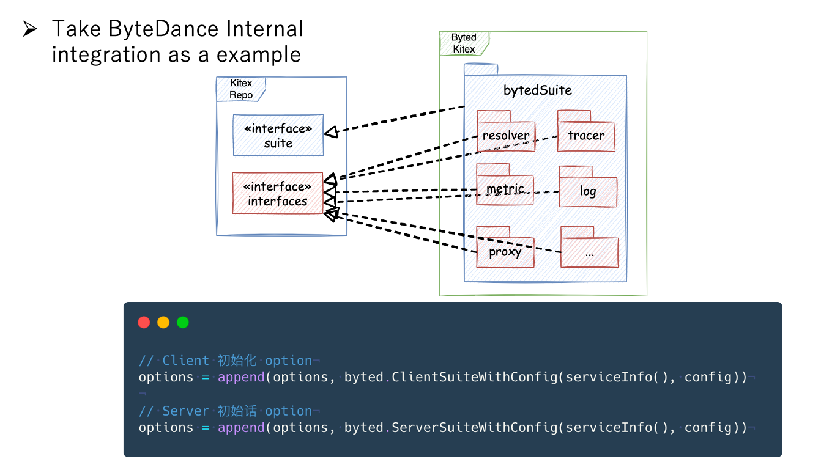Click the arrowhead pointing at suite interface
This screenshot has width=821, height=473.
tap(331, 132)
